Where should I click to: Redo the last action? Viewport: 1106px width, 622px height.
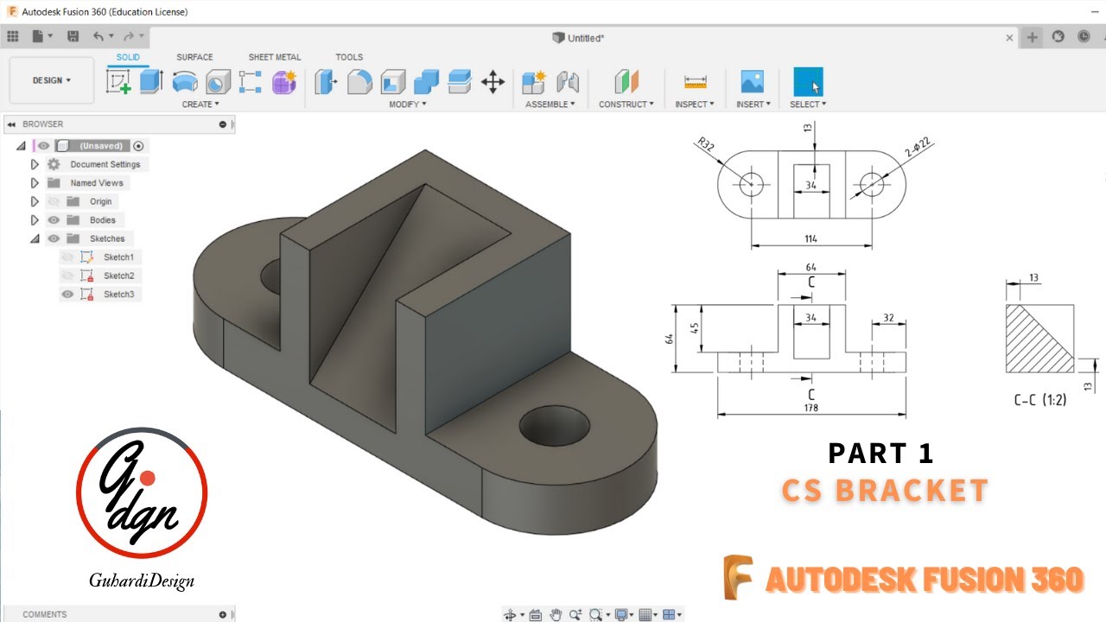(x=129, y=36)
